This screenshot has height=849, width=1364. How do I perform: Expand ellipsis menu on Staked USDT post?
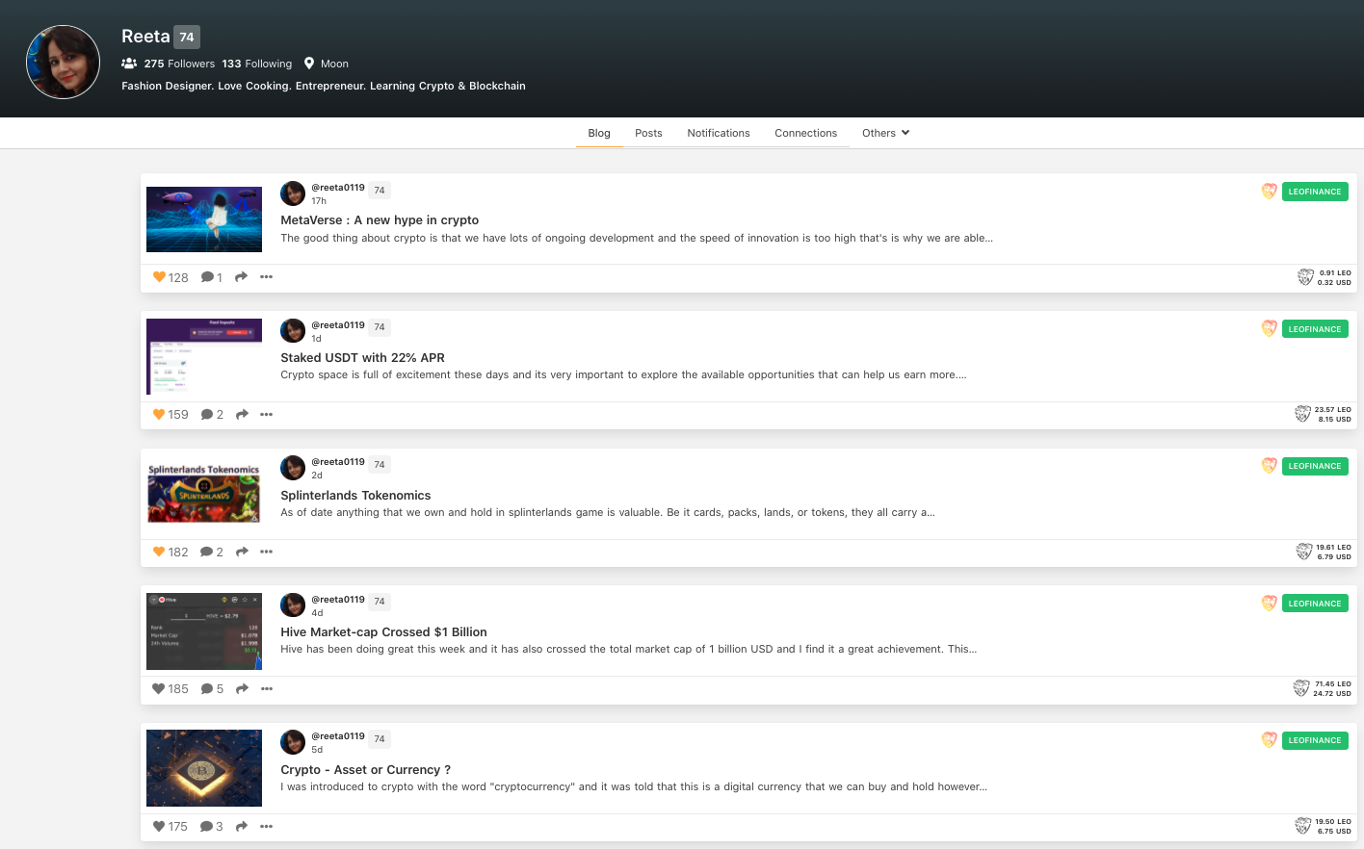pyautogui.click(x=267, y=415)
